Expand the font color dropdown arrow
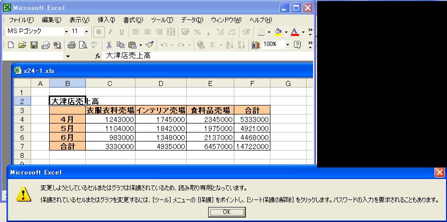Viewport: 447px width, 222px height. point(303,32)
